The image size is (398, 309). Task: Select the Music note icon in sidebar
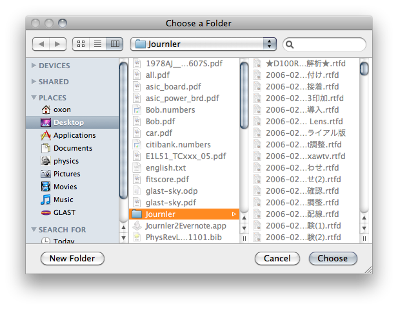pyautogui.click(x=46, y=200)
